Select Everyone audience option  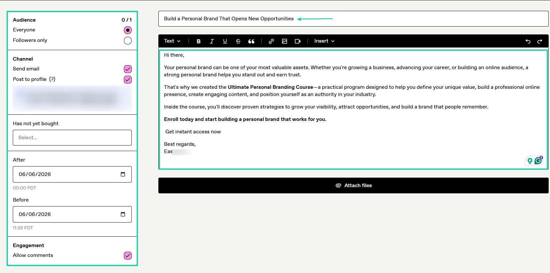128,30
